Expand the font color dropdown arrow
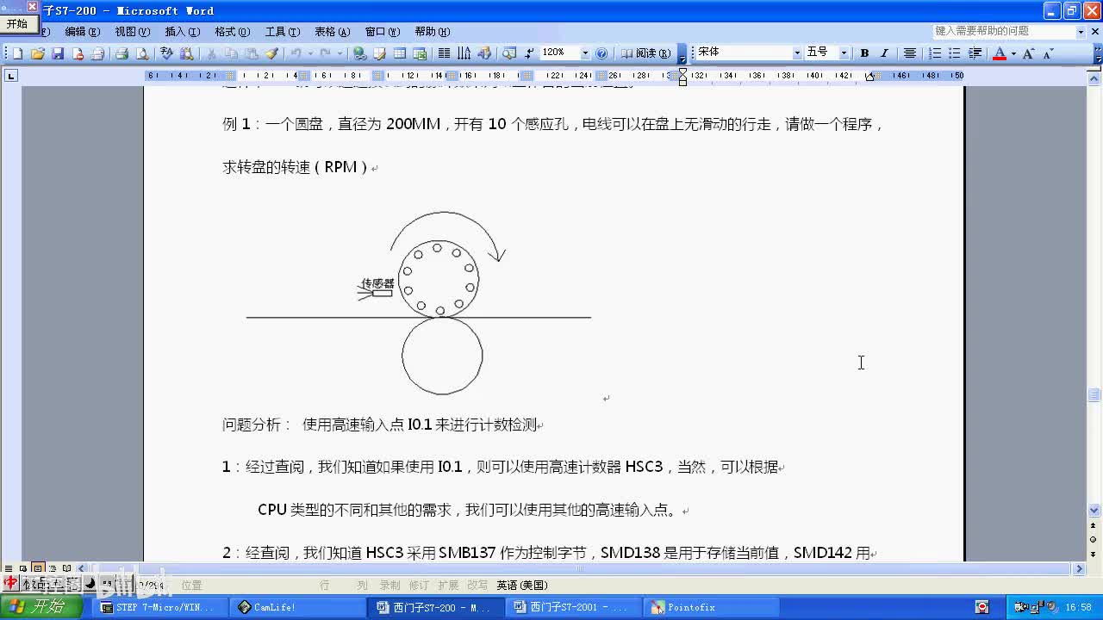Viewport: 1103px width, 620px height. (x=1013, y=53)
